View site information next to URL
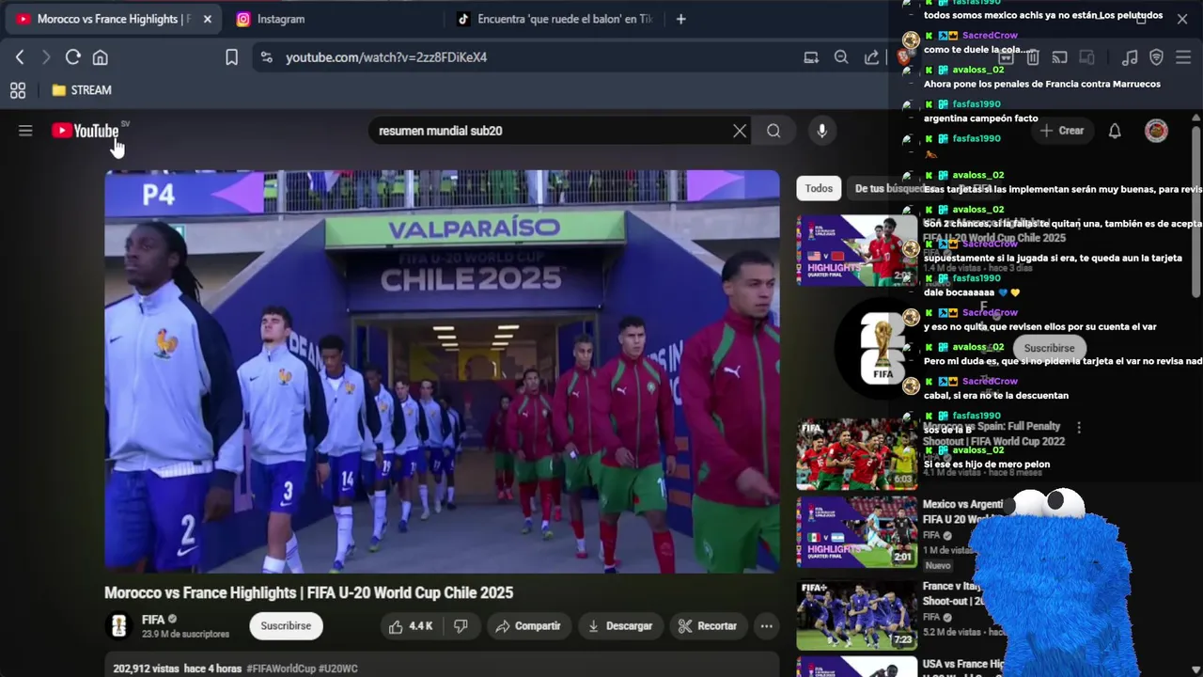Screen dimensions: 1203x677 tap(266, 57)
